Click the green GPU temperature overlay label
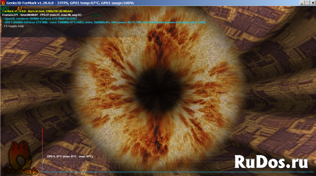316x176 pixels. (5, 8)
